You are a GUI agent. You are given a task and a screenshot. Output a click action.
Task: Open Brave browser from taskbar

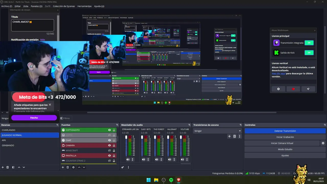click(x=179, y=180)
